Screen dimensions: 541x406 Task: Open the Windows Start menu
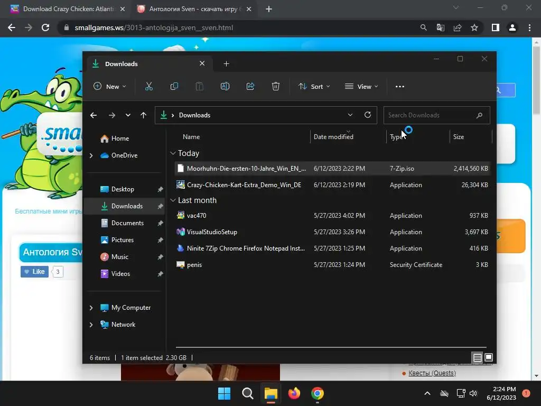(224, 393)
